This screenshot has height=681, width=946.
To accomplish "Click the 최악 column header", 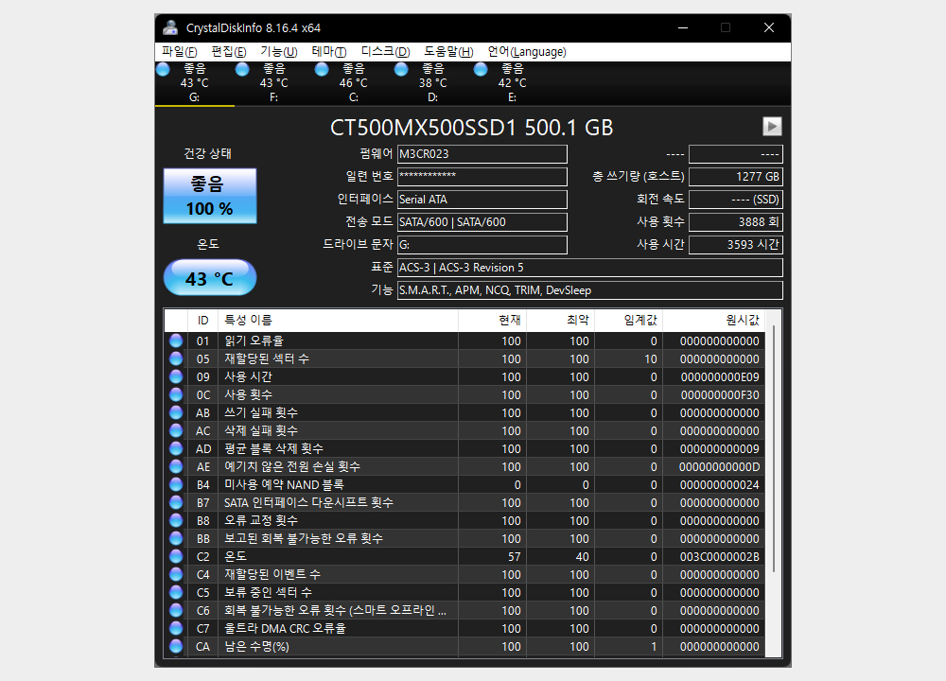I will [x=560, y=321].
